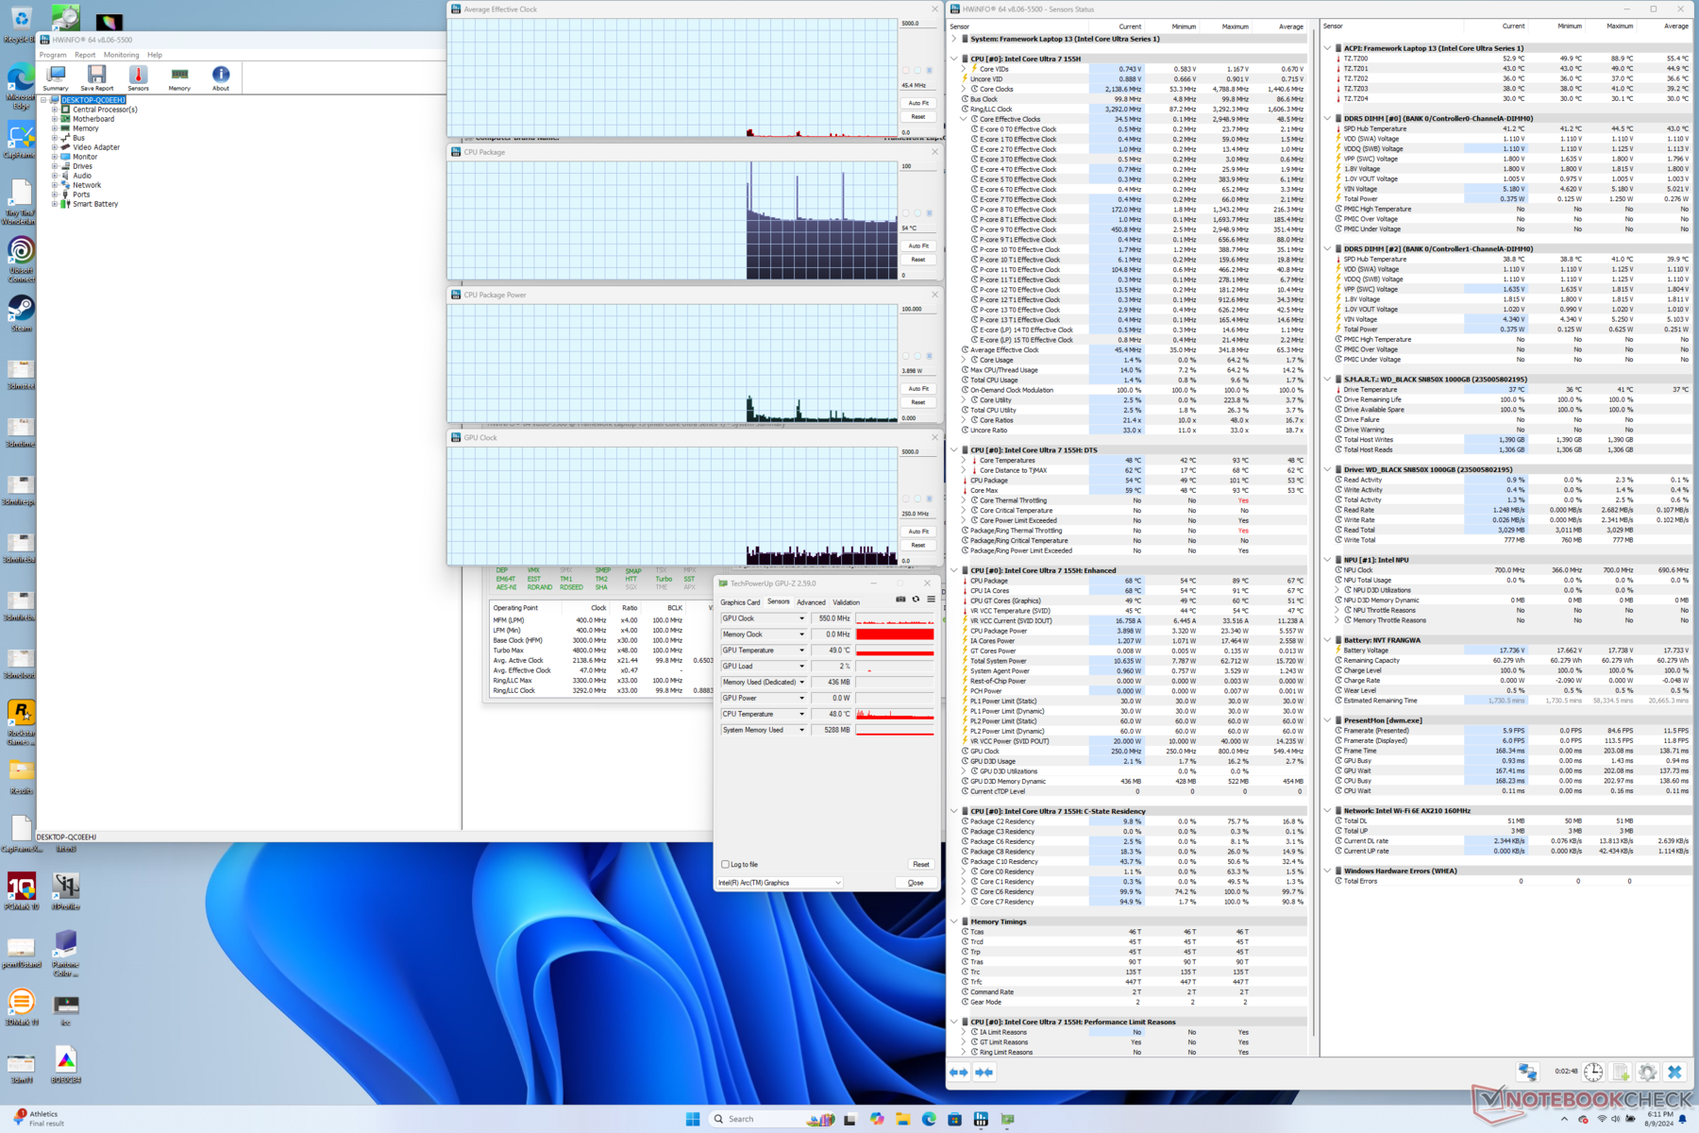The height and width of the screenshot is (1133, 1699).
Task: Click the logging start icon with green plus
Action: 1621,1072
